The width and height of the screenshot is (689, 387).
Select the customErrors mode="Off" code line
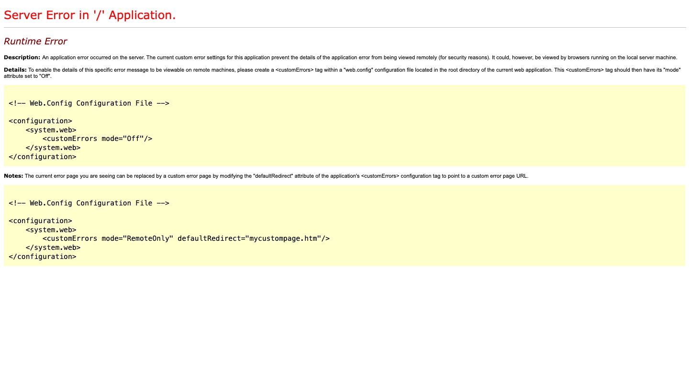tap(97, 139)
